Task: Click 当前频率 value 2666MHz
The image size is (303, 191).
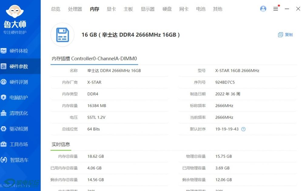Action: tap(224, 117)
